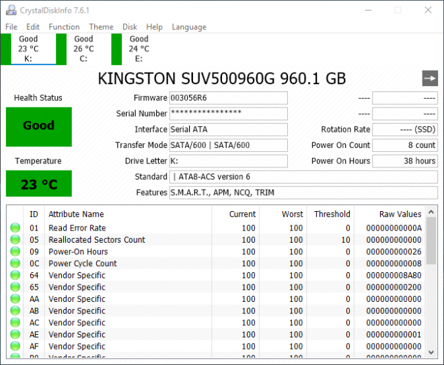The height and width of the screenshot is (365, 444).
Task: Click scrollbar down arrow in attribute list
Action: [x=431, y=352]
